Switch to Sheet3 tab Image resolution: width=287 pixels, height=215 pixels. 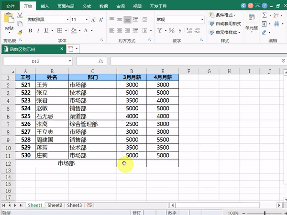click(74, 205)
